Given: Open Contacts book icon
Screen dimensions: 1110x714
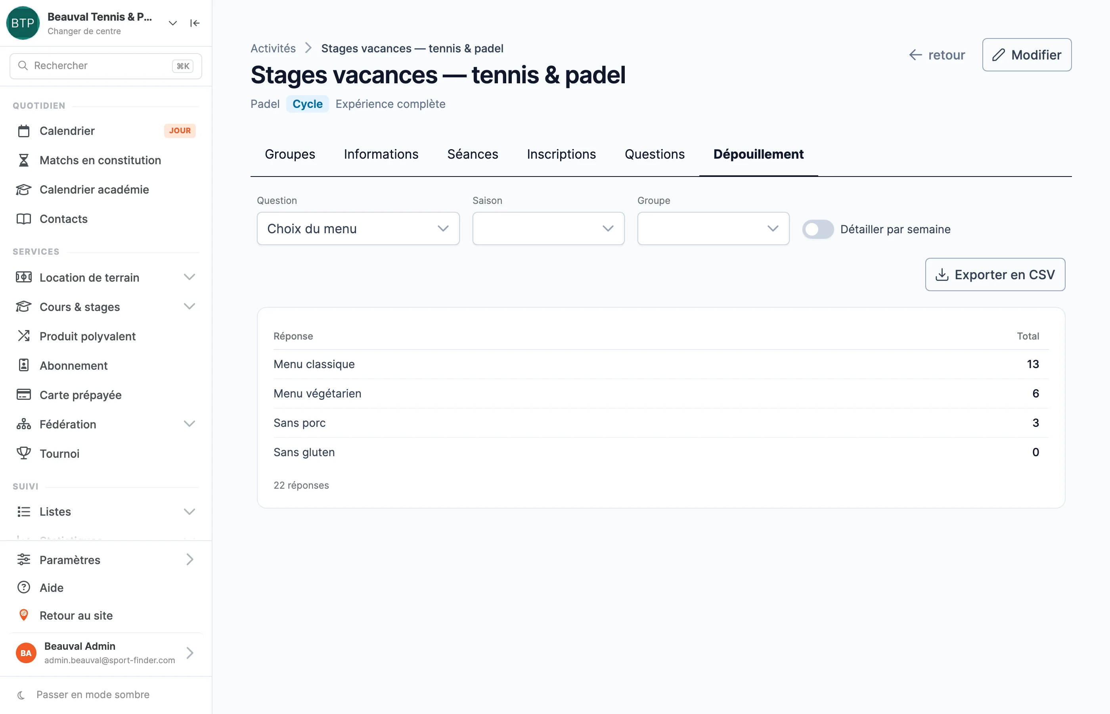Looking at the screenshot, I should (x=24, y=219).
